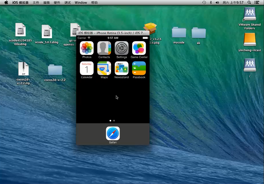This screenshot has height=184, width=264.
Task: Click the simulator battery indicator
Action: [145, 38]
